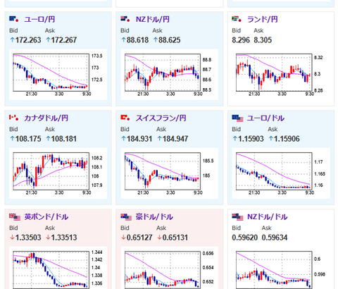Open the NZドル/円 currency pair link
The width and height of the screenshot is (338, 289).
(x=153, y=19)
